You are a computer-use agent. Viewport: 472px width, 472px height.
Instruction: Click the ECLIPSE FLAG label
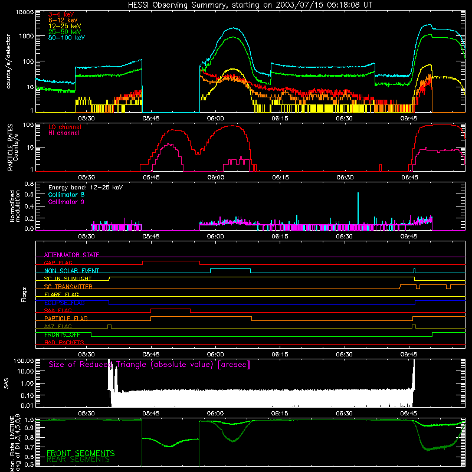(x=64, y=303)
